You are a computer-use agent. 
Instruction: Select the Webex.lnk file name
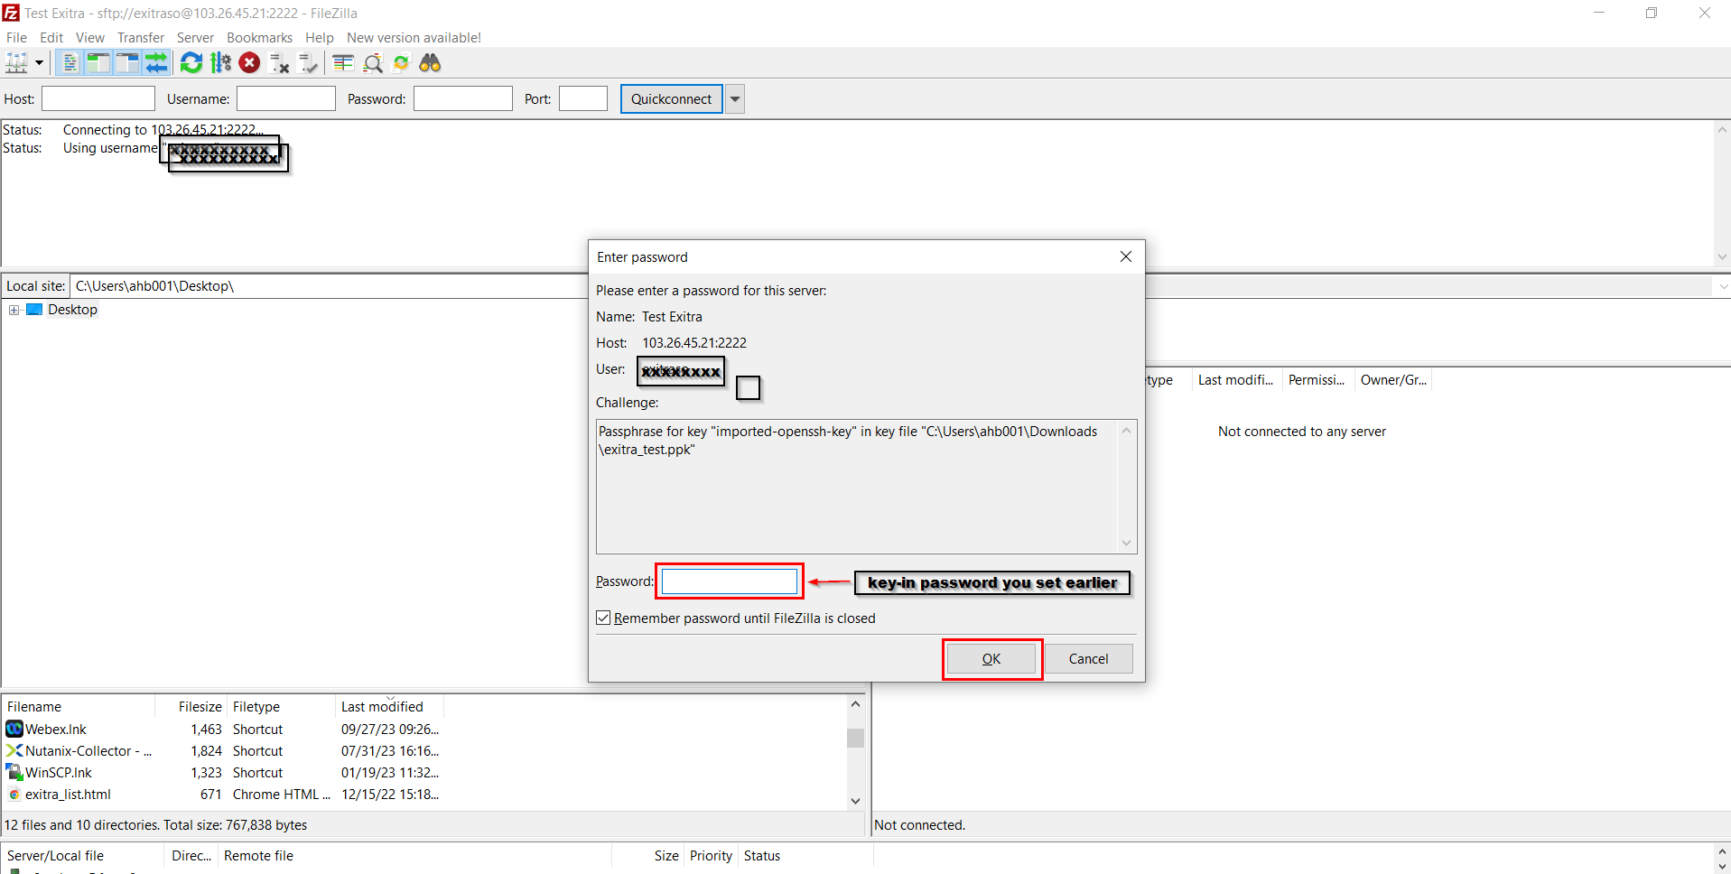pos(56,730)
